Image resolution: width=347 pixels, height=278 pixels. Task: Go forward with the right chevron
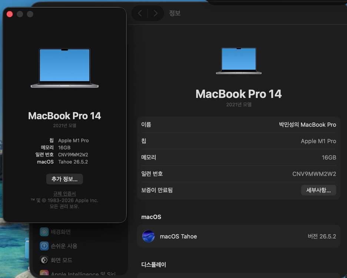click(156, 13)
